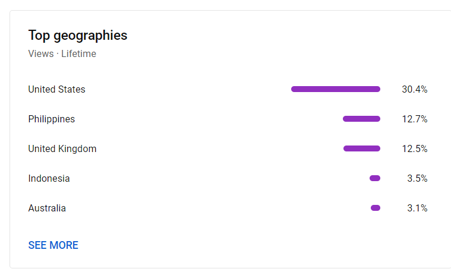Click the United States purple bar
The image size is (451, 272).
pyautogui.click(x=336, y=89)
